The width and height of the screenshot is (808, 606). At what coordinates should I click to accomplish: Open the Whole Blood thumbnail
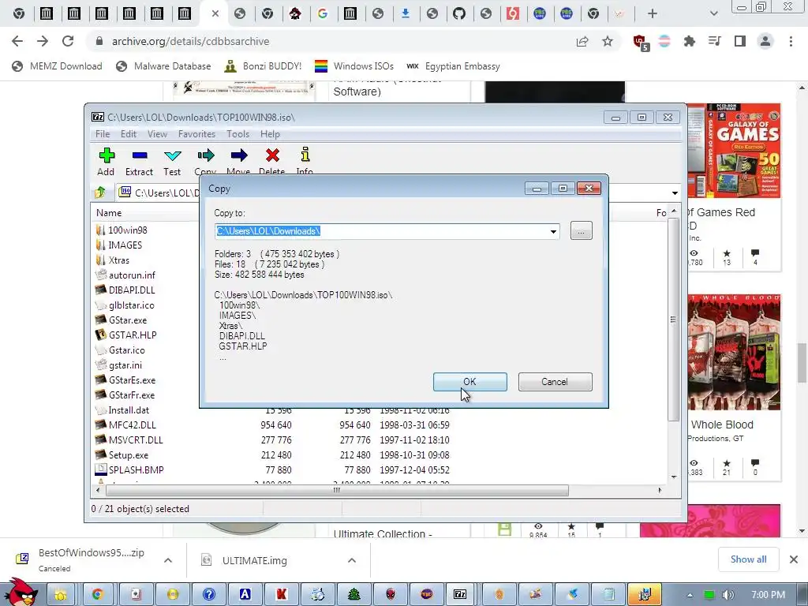pyautogui.click(x=734, y=353)
